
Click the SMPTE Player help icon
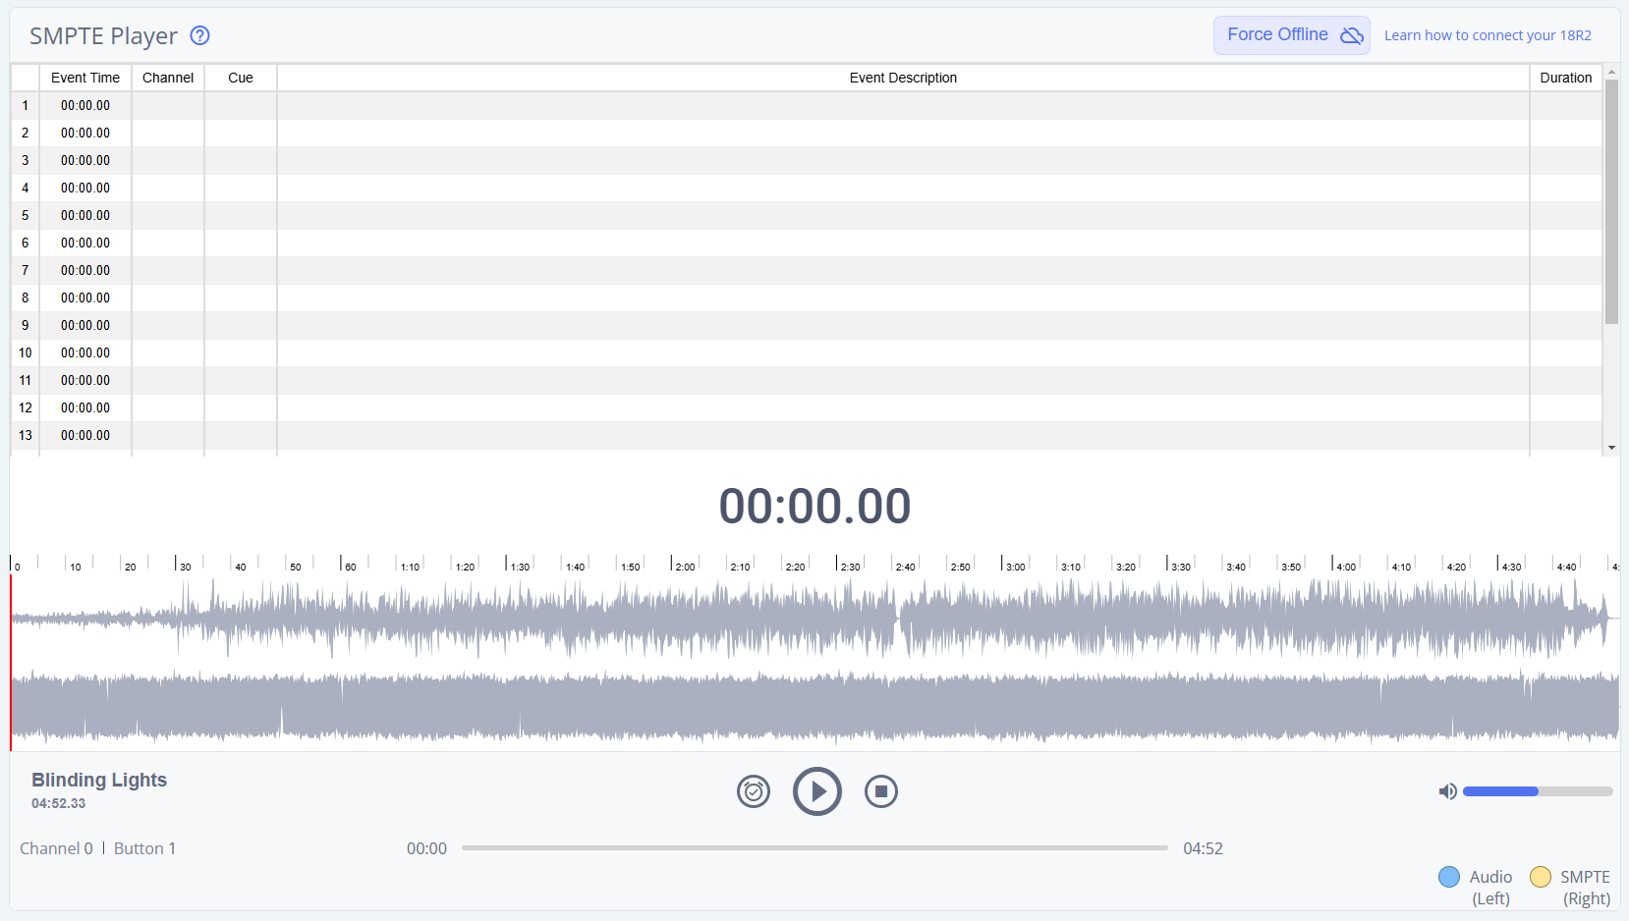coord(199,36)
